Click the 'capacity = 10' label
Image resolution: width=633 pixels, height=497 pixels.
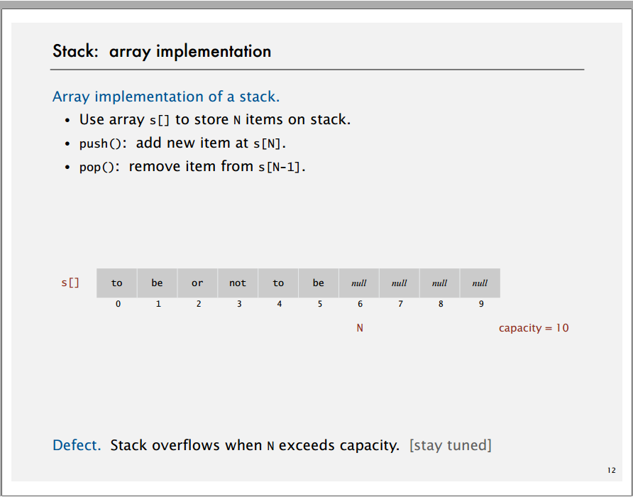pyautogui.click(x=534, y=328)
